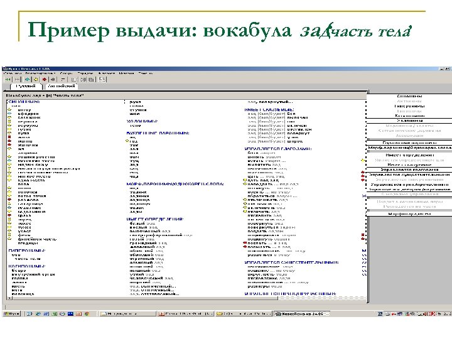Select the word голова in cohyponyms
452x339 pixels.
click(x=19, y=279)
